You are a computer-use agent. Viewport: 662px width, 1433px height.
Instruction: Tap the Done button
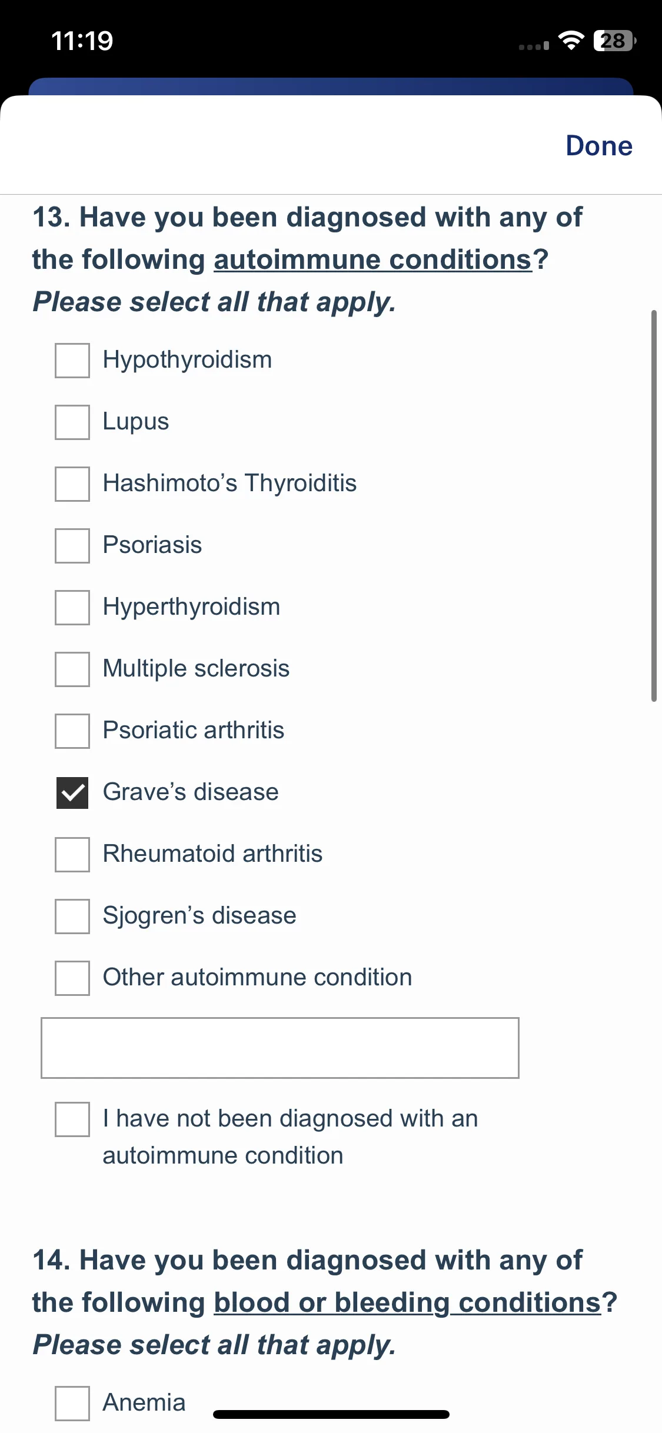pos(599,146)
